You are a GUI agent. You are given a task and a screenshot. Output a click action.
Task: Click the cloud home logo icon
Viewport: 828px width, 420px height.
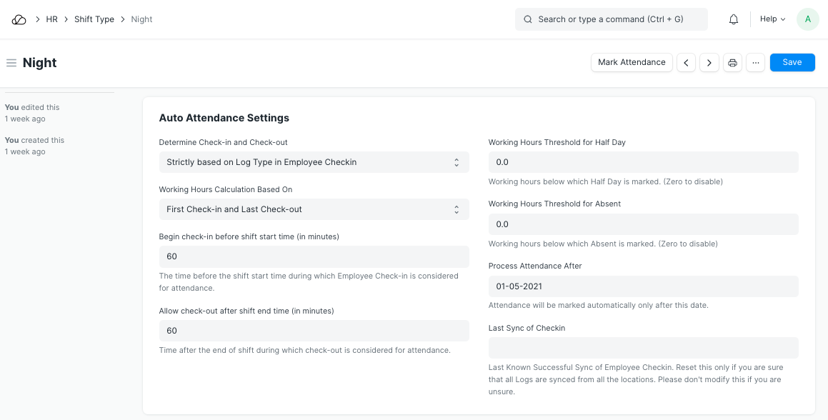(x=19, y=19)
